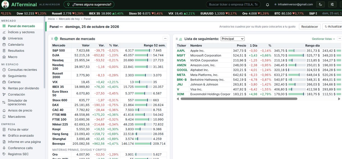Click the Gráfico avanzado chart icon
Viewport: 342px width, 159px height.
click(4, 136)
